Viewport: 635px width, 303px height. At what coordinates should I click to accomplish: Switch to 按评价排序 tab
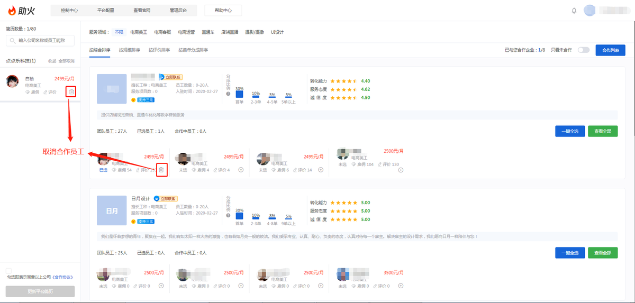[x=159, y=50]
